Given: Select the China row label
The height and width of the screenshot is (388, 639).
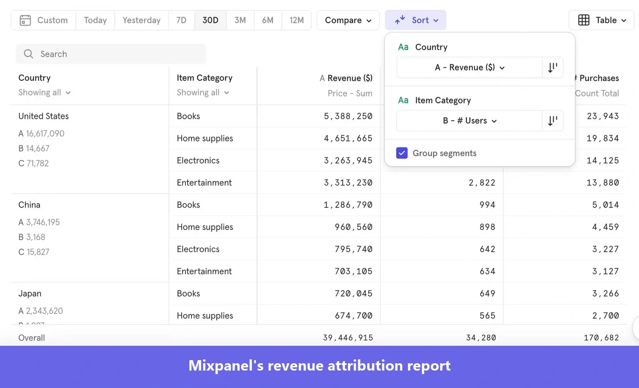Looking at the screenshot, I should [29, 205].
